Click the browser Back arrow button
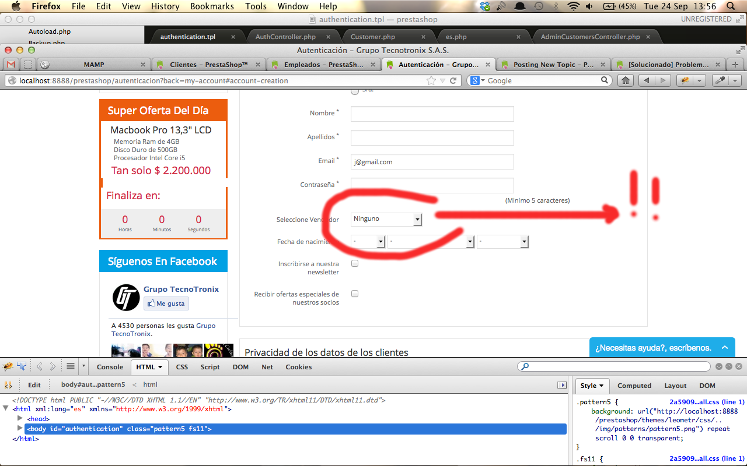The image size is (747, 466). coord(647,80)
